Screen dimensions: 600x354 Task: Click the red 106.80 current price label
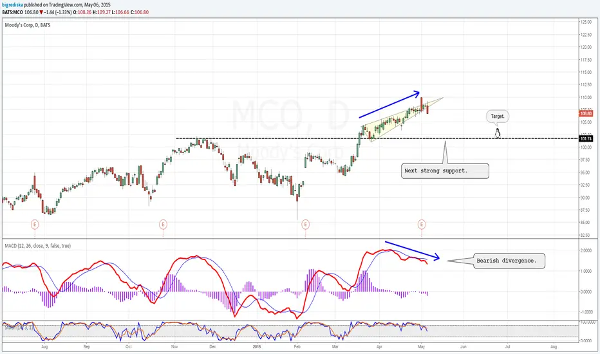point(586,113)
